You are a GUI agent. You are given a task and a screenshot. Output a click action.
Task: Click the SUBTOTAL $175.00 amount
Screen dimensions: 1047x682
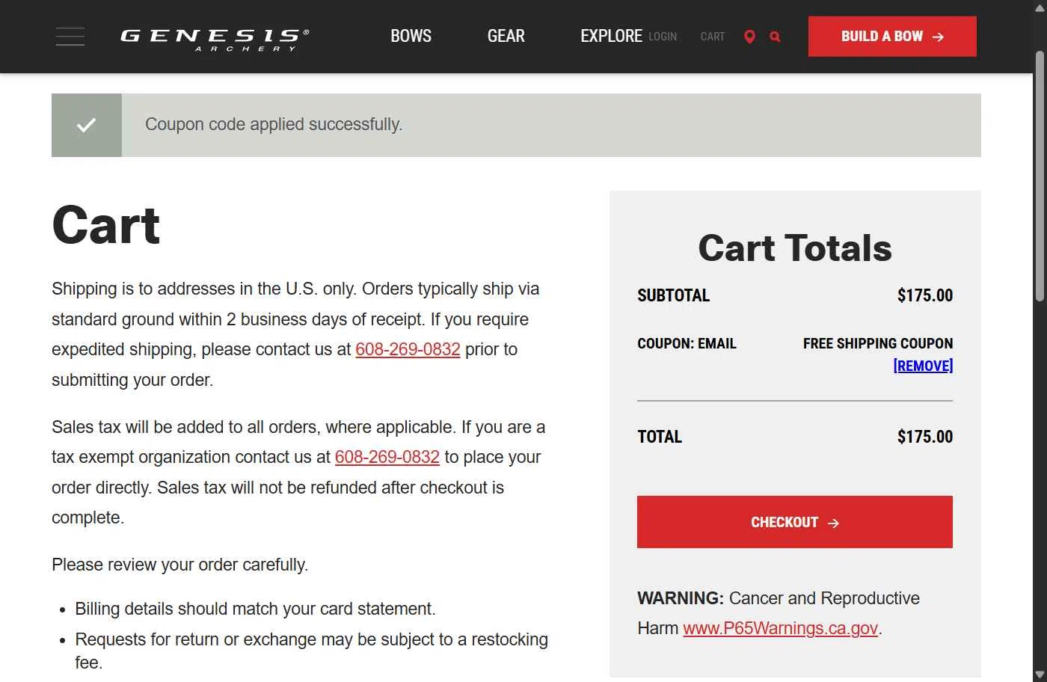(x=925, y=295)
